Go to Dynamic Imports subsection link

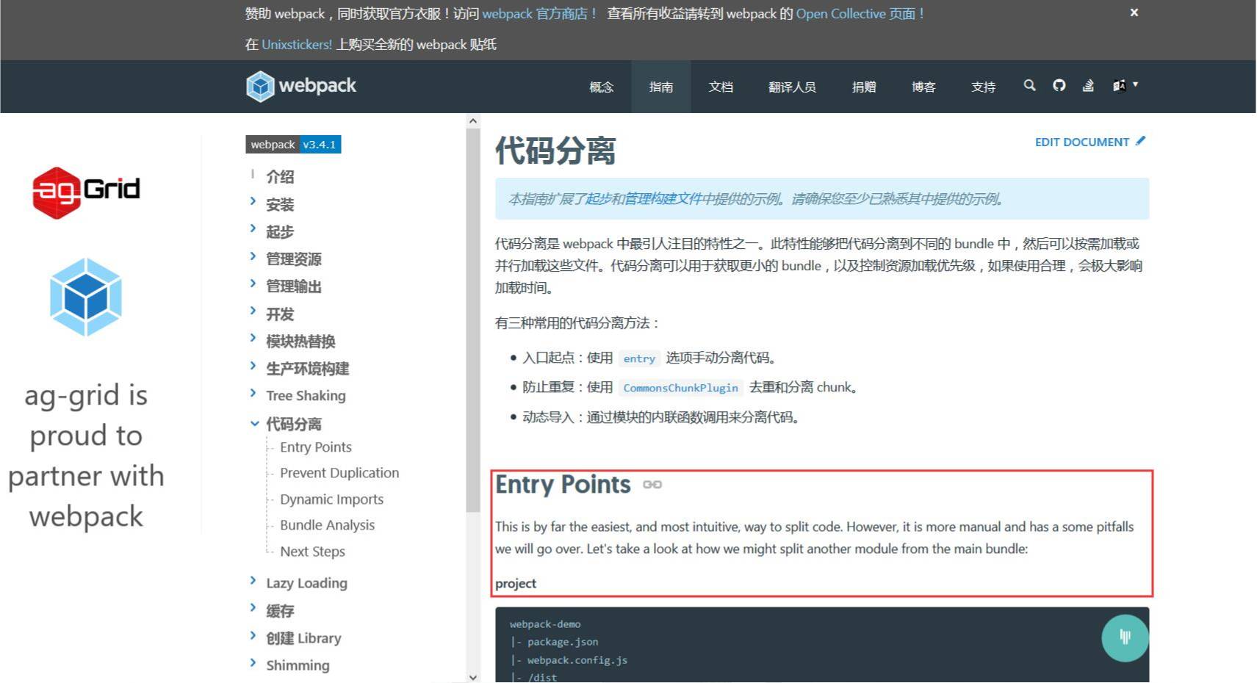[x=331, y=499]
